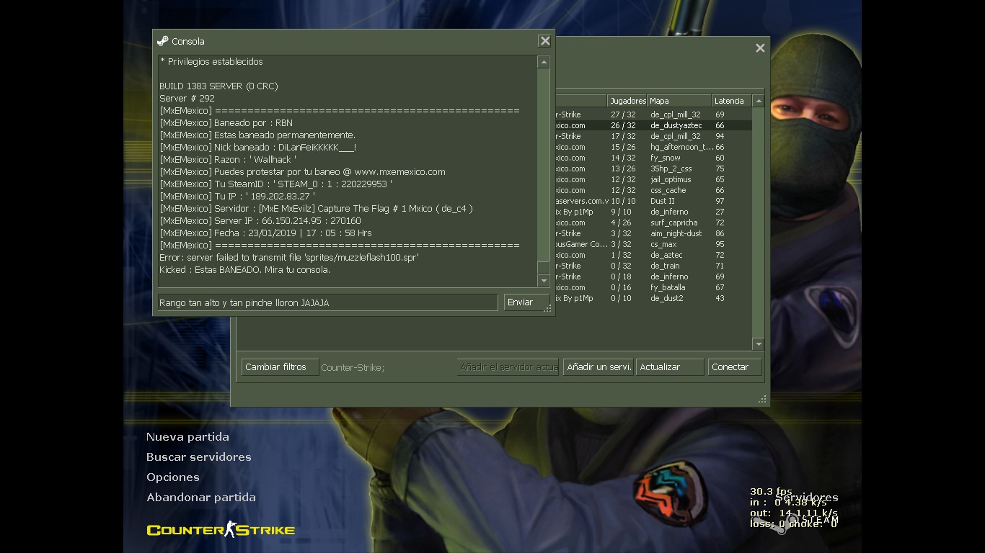Click console line '* Privilegios establecidos'
The height and width of the screenshot is (553, 985).
point(211,62)
